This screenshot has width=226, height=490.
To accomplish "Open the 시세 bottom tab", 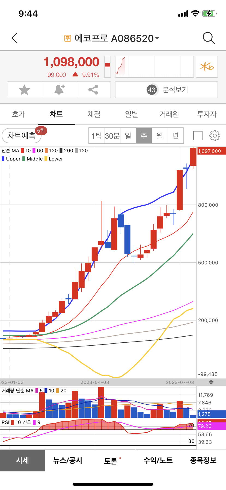I will coord(23,460).
